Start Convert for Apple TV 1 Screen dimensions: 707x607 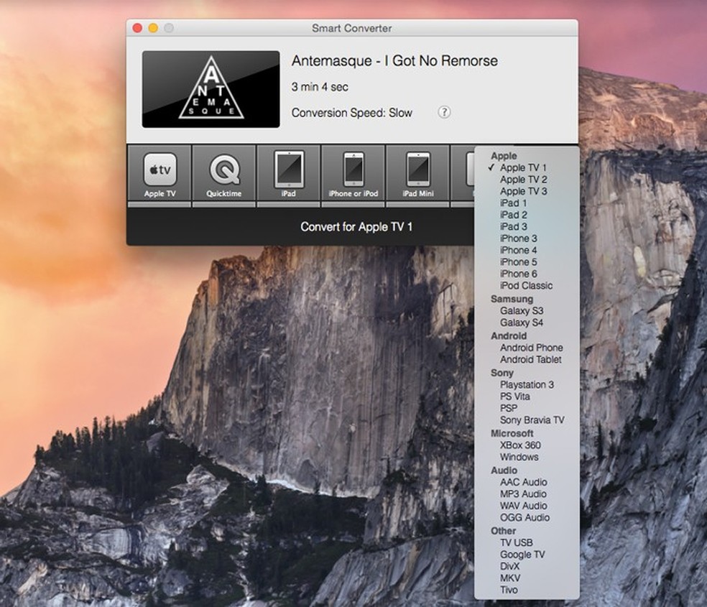point(356,227)
